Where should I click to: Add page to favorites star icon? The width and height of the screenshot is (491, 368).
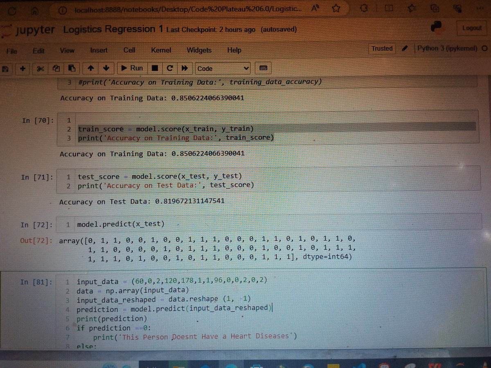(x=336, y=8)
